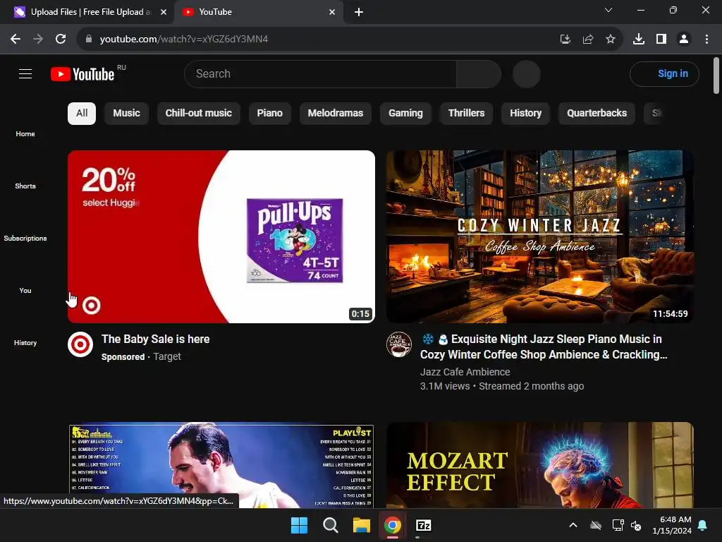The image size is (722, 542).
Task: Click the YouTube logo
Action: 82,74
